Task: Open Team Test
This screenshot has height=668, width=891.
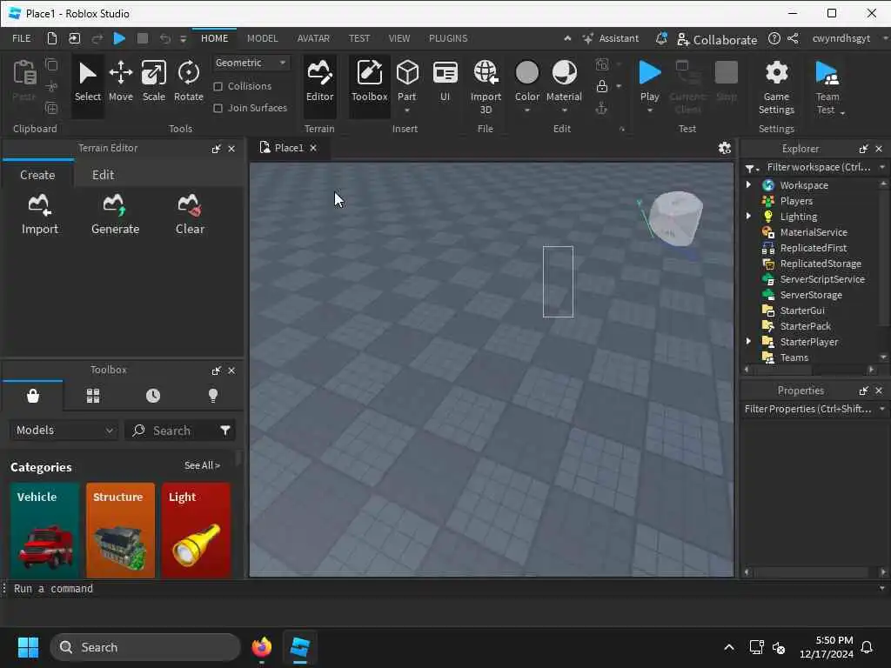Action: click(827, 88)
